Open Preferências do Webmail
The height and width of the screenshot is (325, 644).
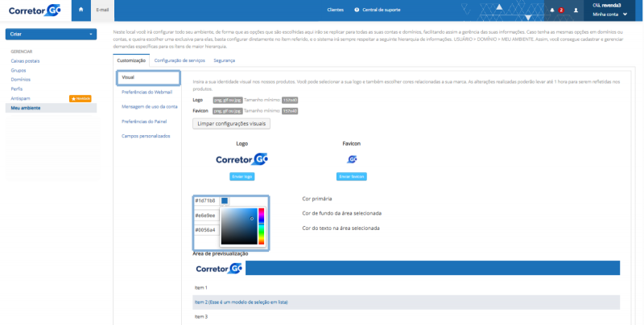coord(147,93)
